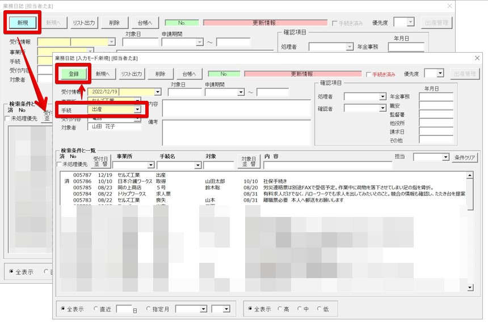Select 全表示 radio in the back window

pos(11,271)
